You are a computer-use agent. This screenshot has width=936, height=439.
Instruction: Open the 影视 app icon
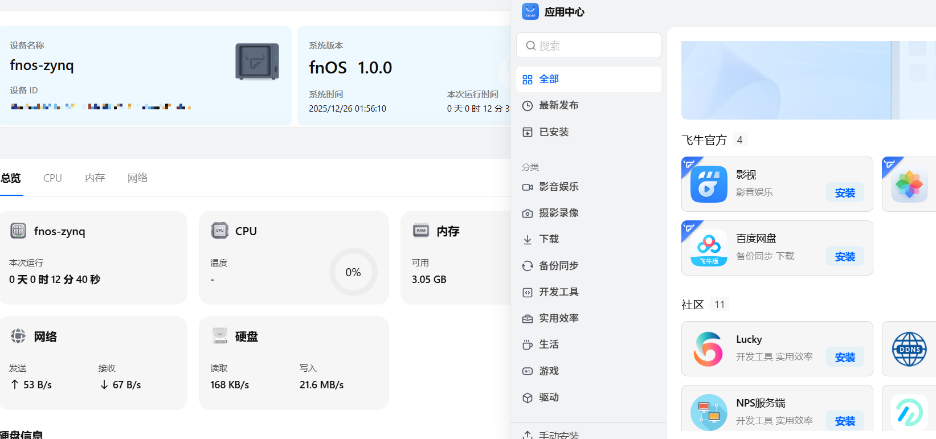[709, 184]
